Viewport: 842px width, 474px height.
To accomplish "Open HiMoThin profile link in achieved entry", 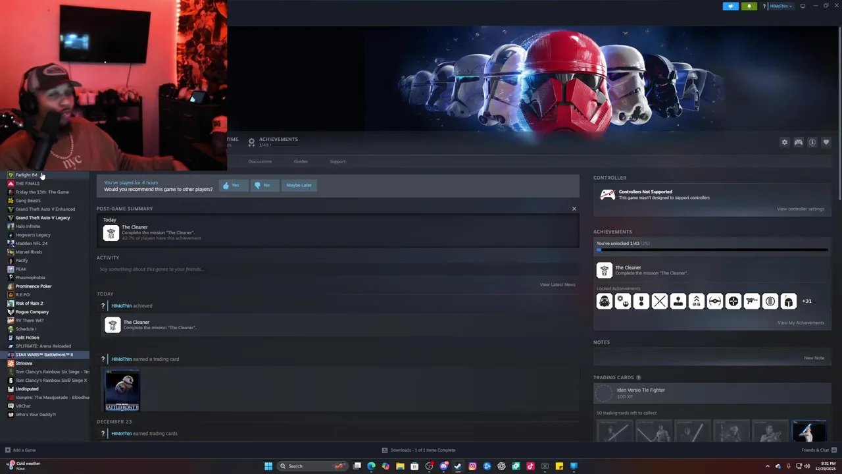I will pos(122,305).
